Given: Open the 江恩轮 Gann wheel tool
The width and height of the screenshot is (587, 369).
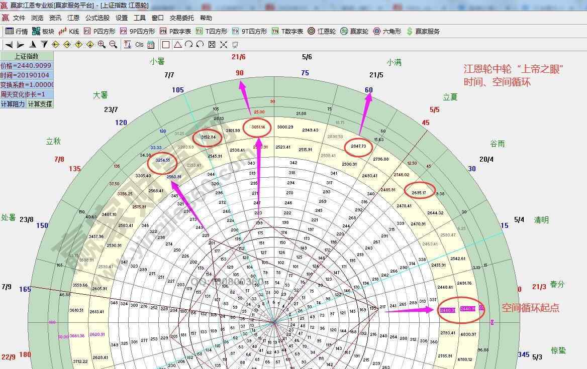Looking at the screenshot, I should 322,32.
